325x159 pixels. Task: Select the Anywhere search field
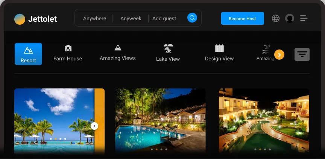[x=94, y=18]
